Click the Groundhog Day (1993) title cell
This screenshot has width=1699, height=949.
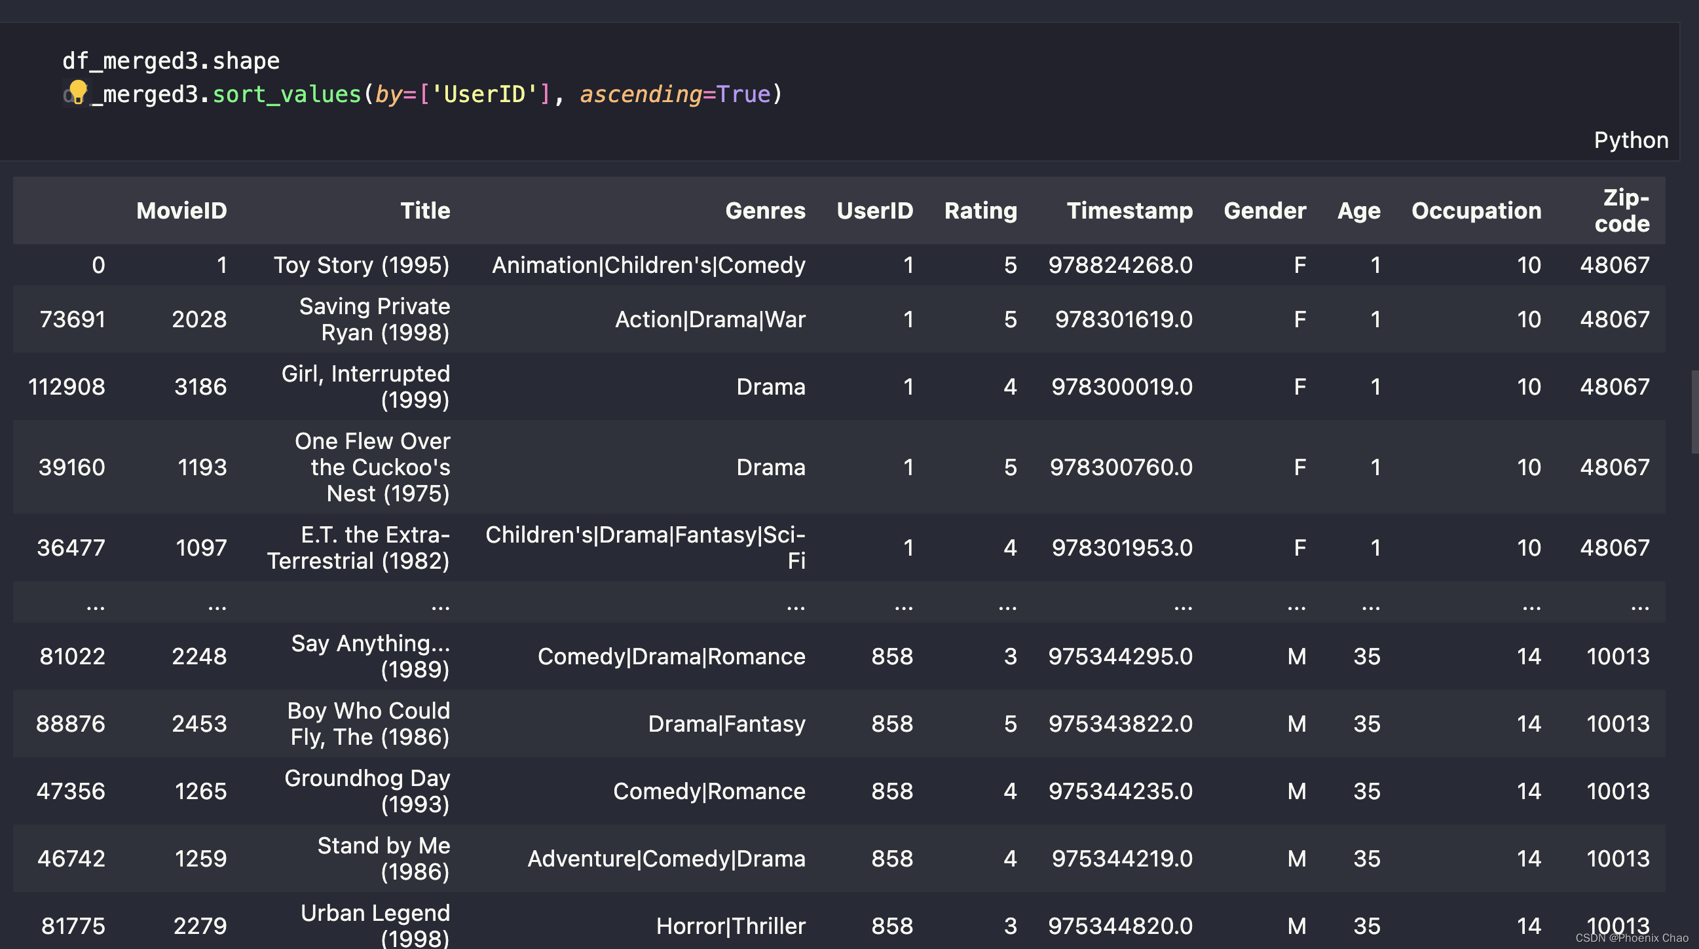click(367, 791)
